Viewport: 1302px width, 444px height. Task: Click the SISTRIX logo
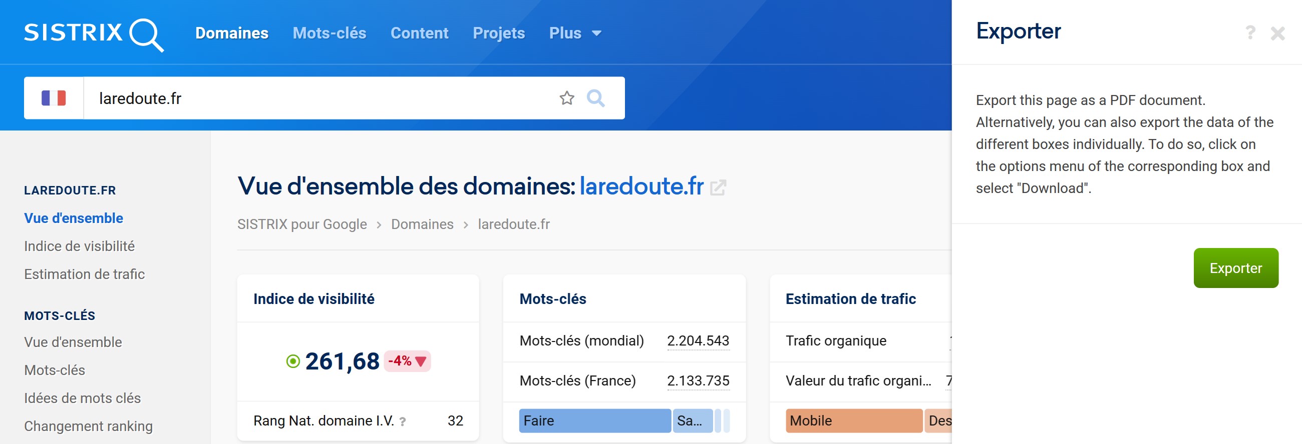pyautogui.click(x=94, y=34)
